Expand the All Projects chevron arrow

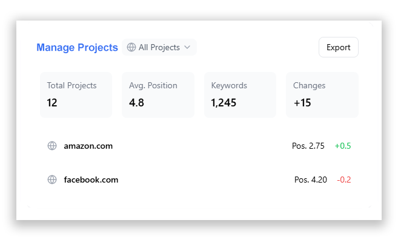pyautogui.click(x=187, y=47)
